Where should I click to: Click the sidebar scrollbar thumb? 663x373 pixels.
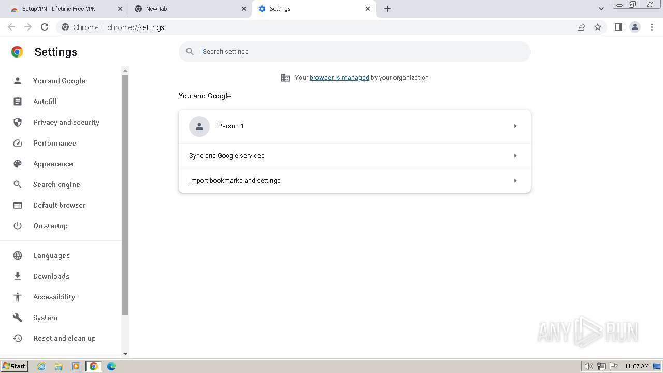tap(125, 194)
